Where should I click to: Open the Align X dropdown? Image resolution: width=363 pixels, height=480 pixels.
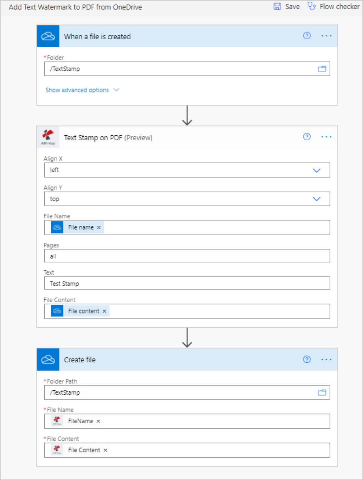tap(316, 170)
